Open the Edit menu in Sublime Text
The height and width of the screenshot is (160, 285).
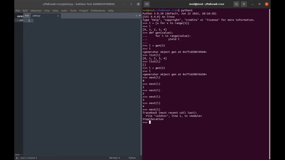(x=25, y=11)
